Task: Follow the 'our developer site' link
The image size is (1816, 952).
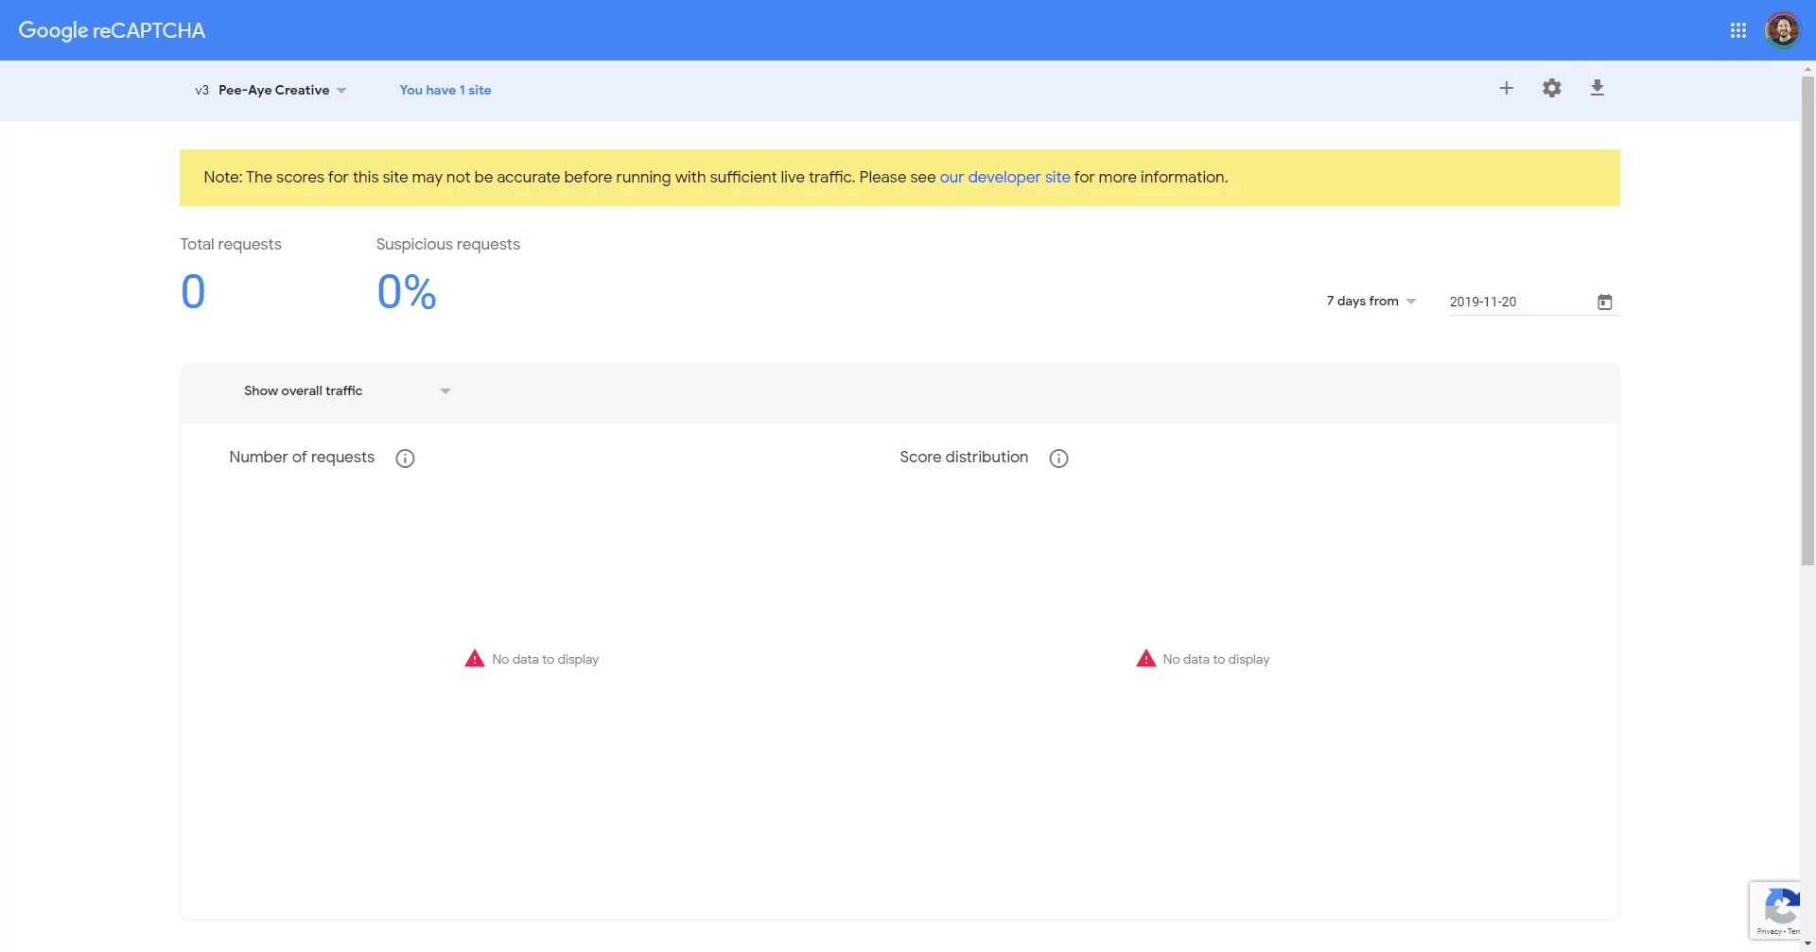Action: (x=1004, y=177)
